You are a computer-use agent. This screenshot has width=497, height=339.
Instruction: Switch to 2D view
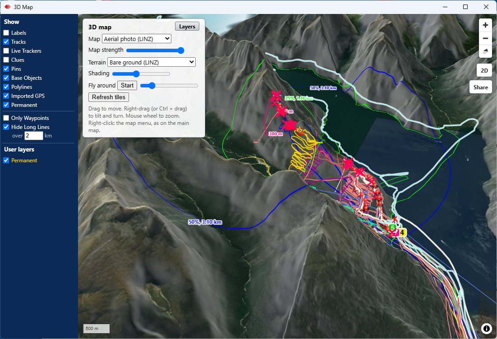484,70
